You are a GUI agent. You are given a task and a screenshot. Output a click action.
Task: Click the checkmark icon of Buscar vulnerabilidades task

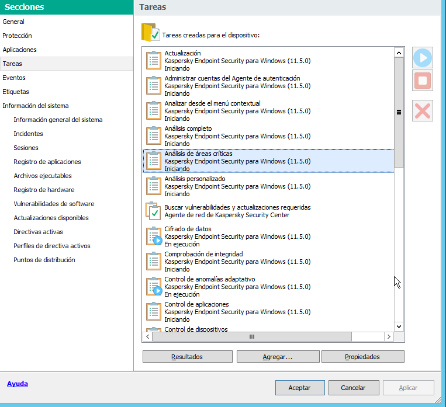(154, 211)
